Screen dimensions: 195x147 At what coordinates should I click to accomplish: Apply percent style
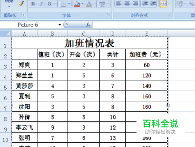(x=191, y=4)
